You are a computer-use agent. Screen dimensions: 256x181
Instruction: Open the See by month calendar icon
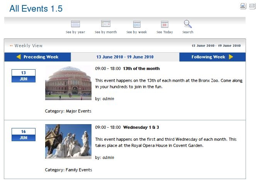click(105, 24)
